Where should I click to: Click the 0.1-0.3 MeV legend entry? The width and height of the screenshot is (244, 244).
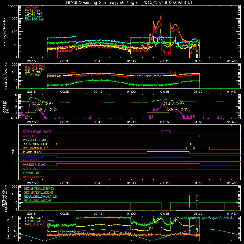tap(35, 66)
